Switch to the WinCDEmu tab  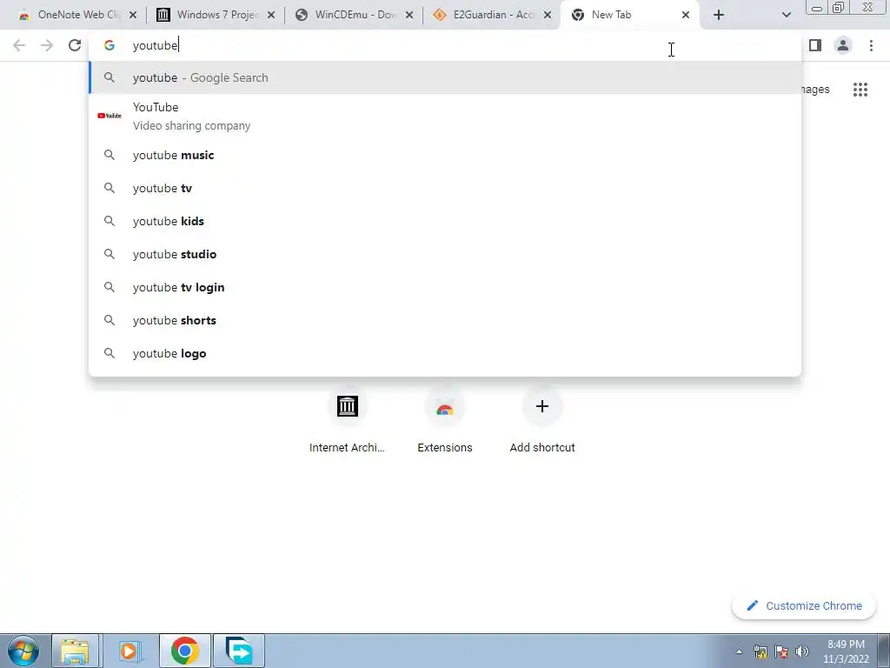point(355,15)
